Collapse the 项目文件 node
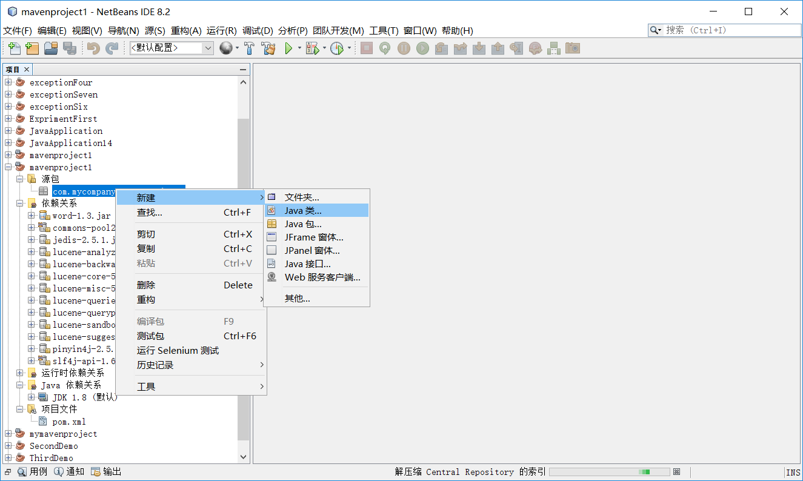This screenshot has width=803, height=481. click(x=19, y=410)
